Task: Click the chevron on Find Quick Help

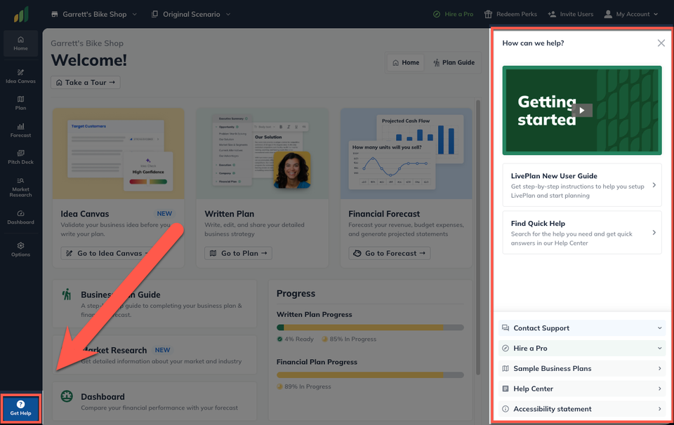Action: (x=654, y=233)
